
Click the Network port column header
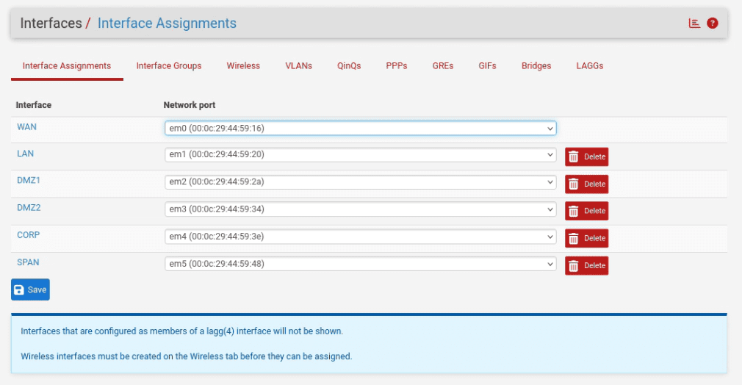coord(190,105)
